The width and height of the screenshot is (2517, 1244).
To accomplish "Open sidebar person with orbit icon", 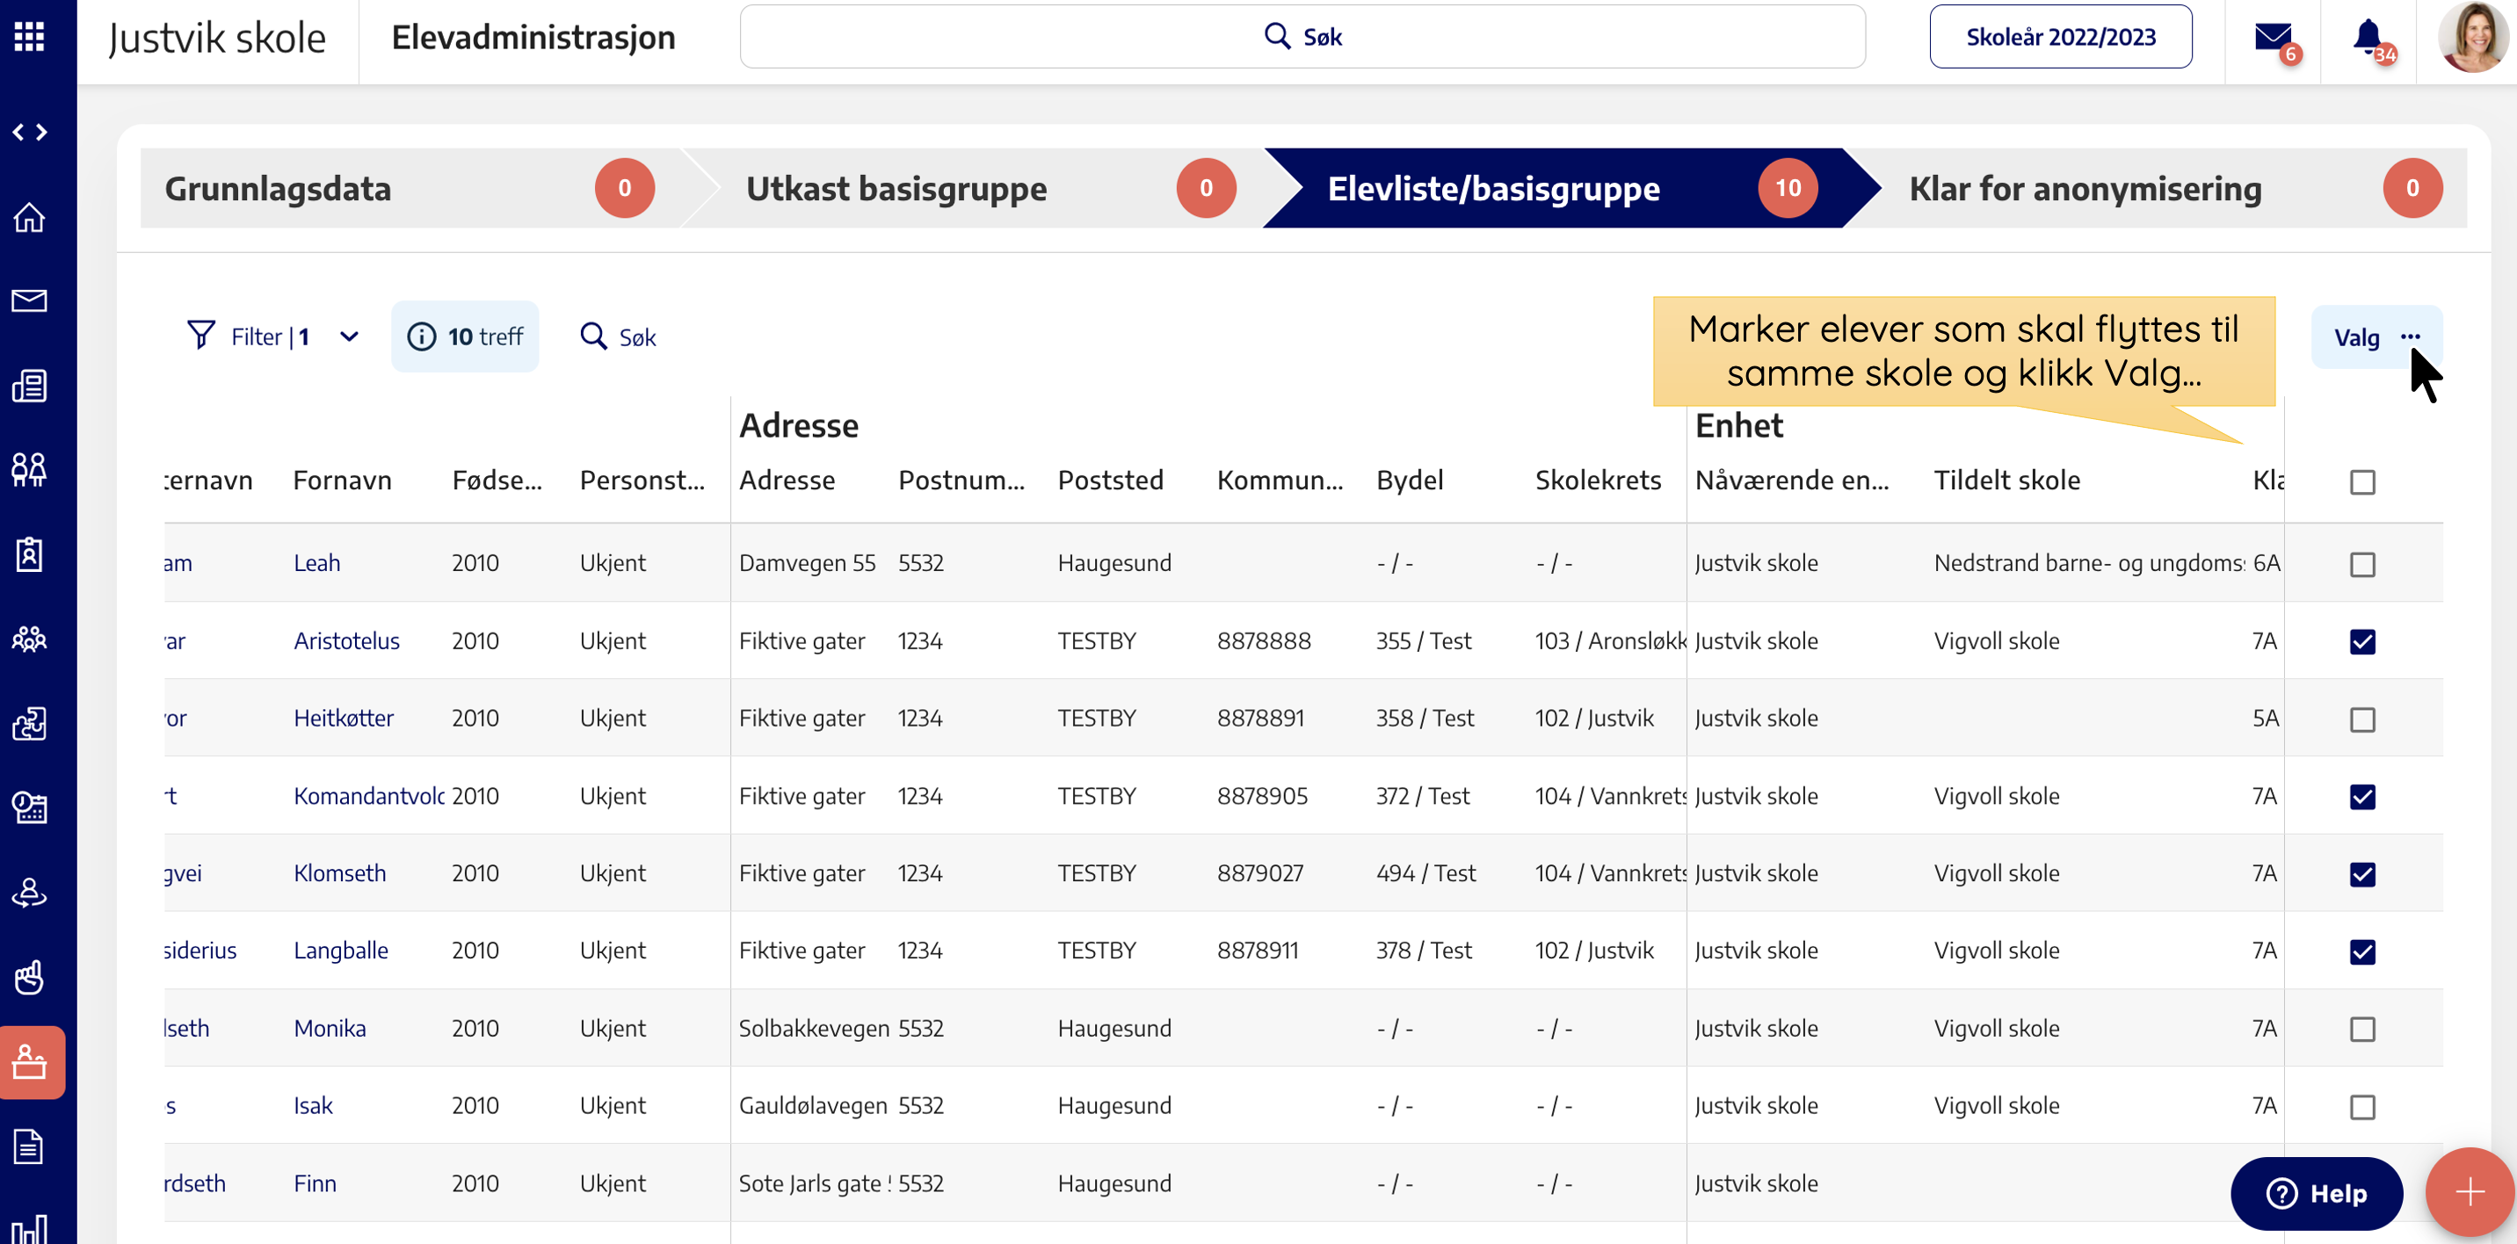I will point(29,893).
